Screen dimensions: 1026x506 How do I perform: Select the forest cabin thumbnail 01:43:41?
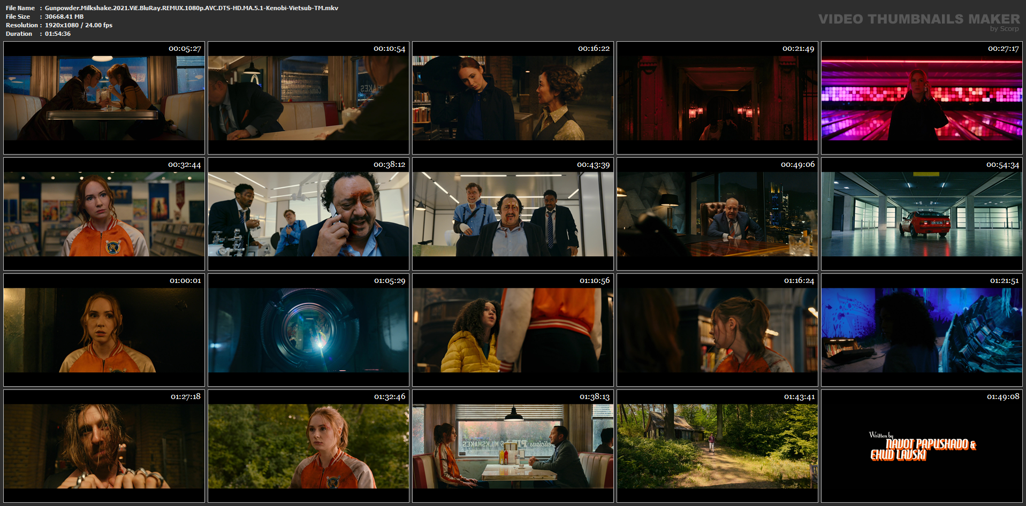tap(717, 446)
